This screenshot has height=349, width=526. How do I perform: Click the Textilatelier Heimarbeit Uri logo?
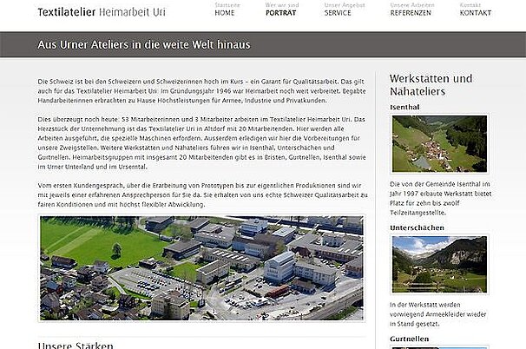[x=101, y=12]
